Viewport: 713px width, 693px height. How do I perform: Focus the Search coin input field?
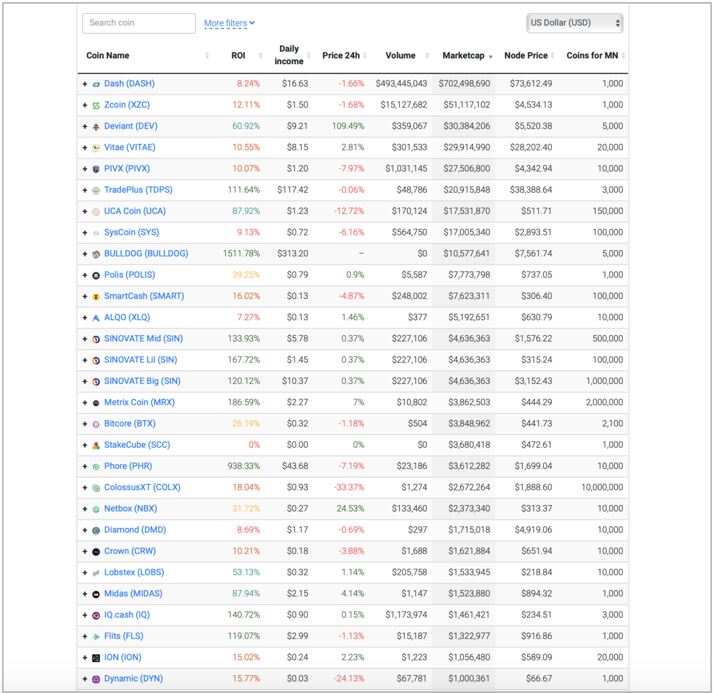pyautogui.click(x=139, y=23)
